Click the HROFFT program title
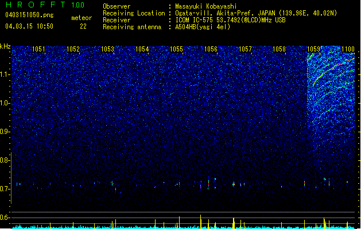This screenshot has width=361, height=229. [x=36, y=5]
